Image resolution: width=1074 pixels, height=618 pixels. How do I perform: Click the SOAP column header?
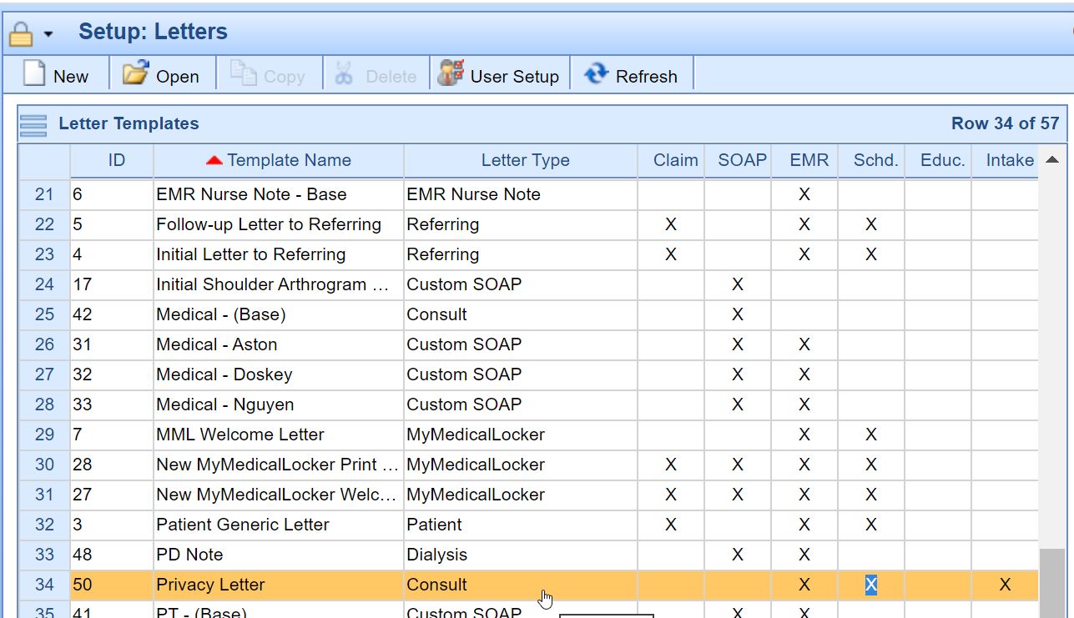738,160
